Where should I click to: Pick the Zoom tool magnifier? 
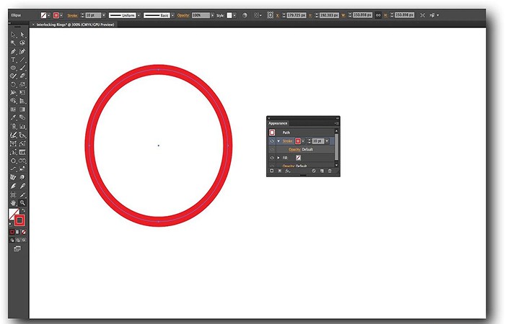coord(22,203)
